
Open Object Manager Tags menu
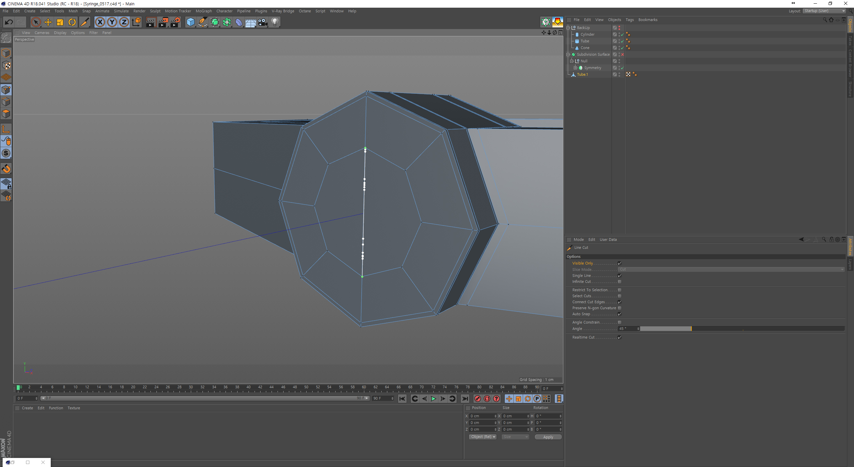[x=629, y=20]
